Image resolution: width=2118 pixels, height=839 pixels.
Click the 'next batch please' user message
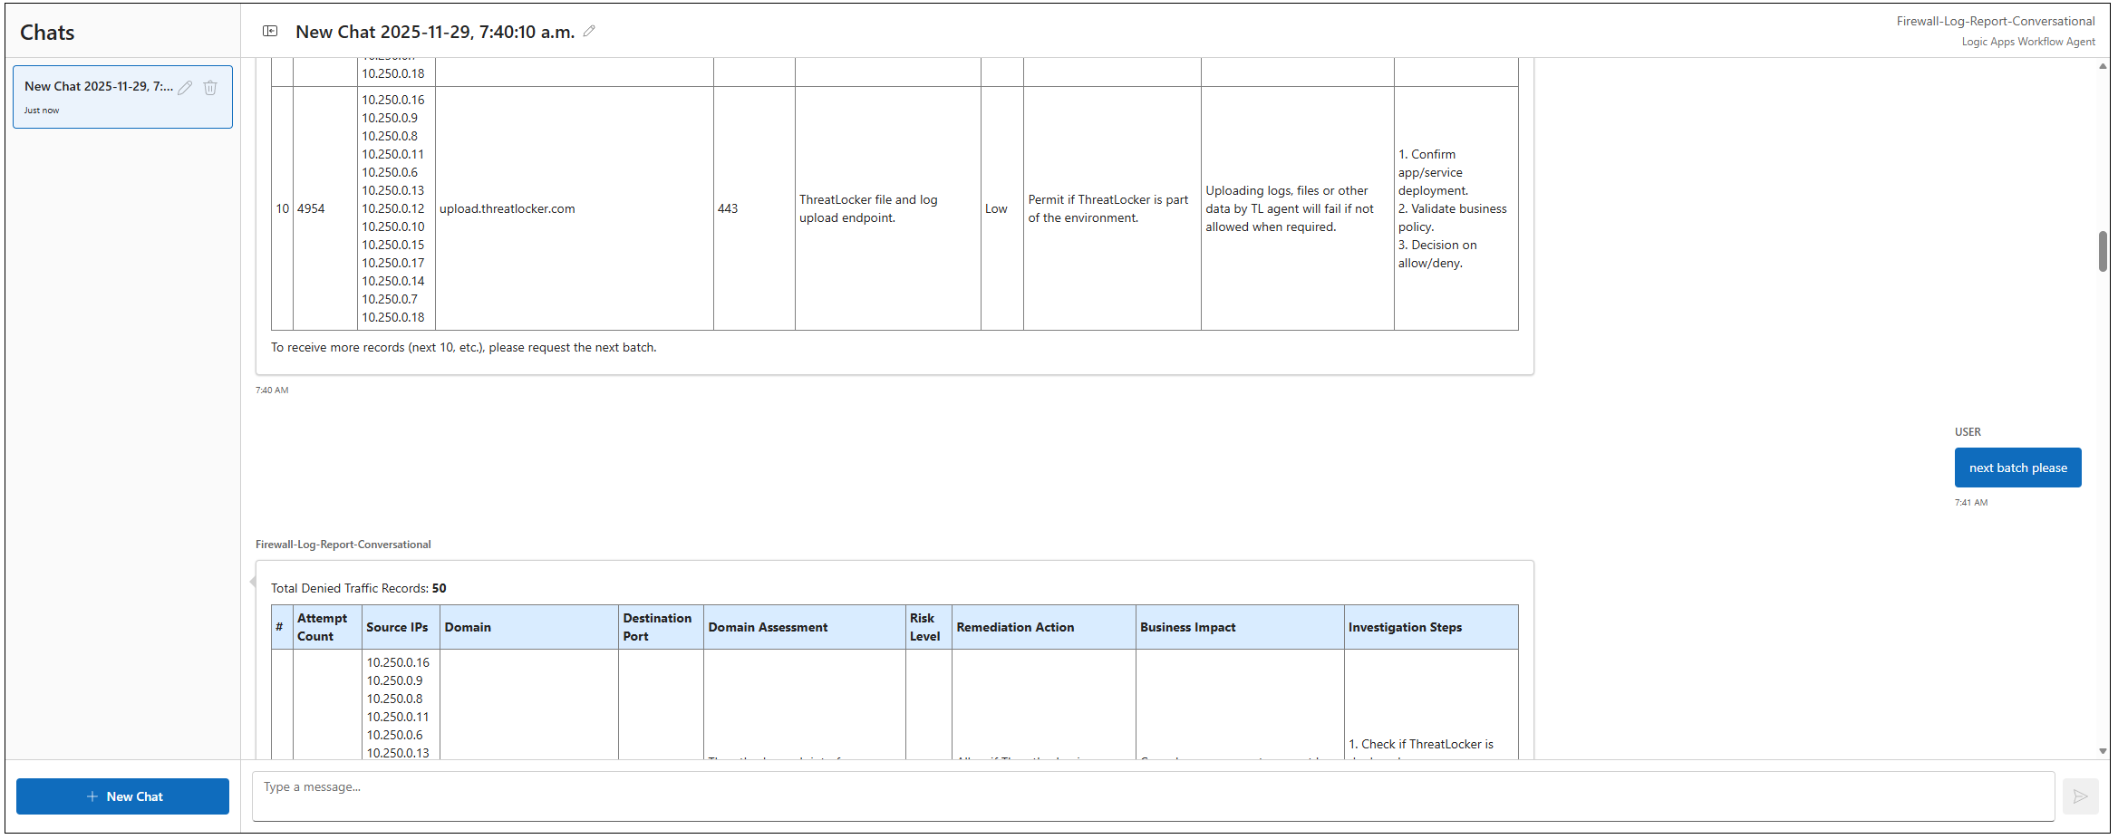(x=2017, y=468)
